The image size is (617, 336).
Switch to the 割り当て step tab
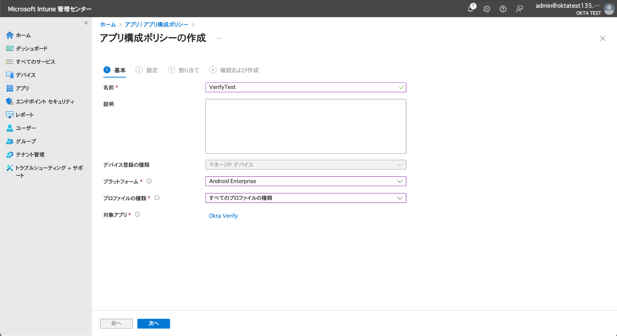click(x=189, y=70)
